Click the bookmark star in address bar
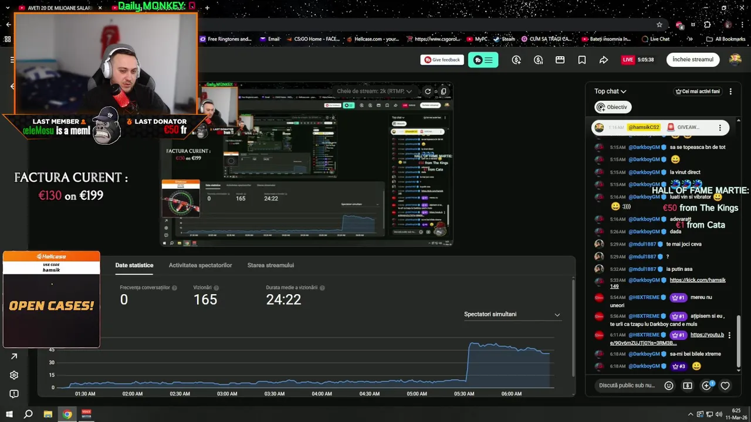 (659, 25)
